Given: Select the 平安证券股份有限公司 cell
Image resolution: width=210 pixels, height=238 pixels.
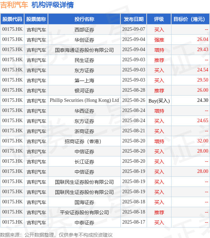Looking at the screenshot, I should coord(84,212).
